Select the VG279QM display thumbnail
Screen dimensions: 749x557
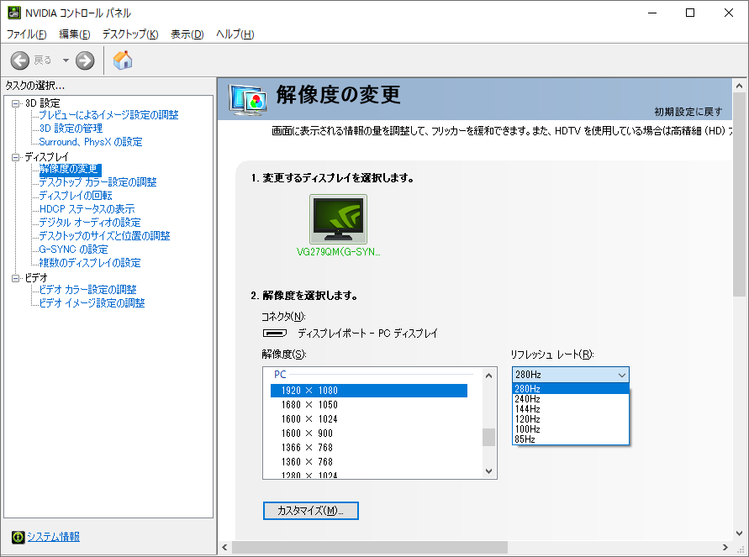[x=338, y=219]
